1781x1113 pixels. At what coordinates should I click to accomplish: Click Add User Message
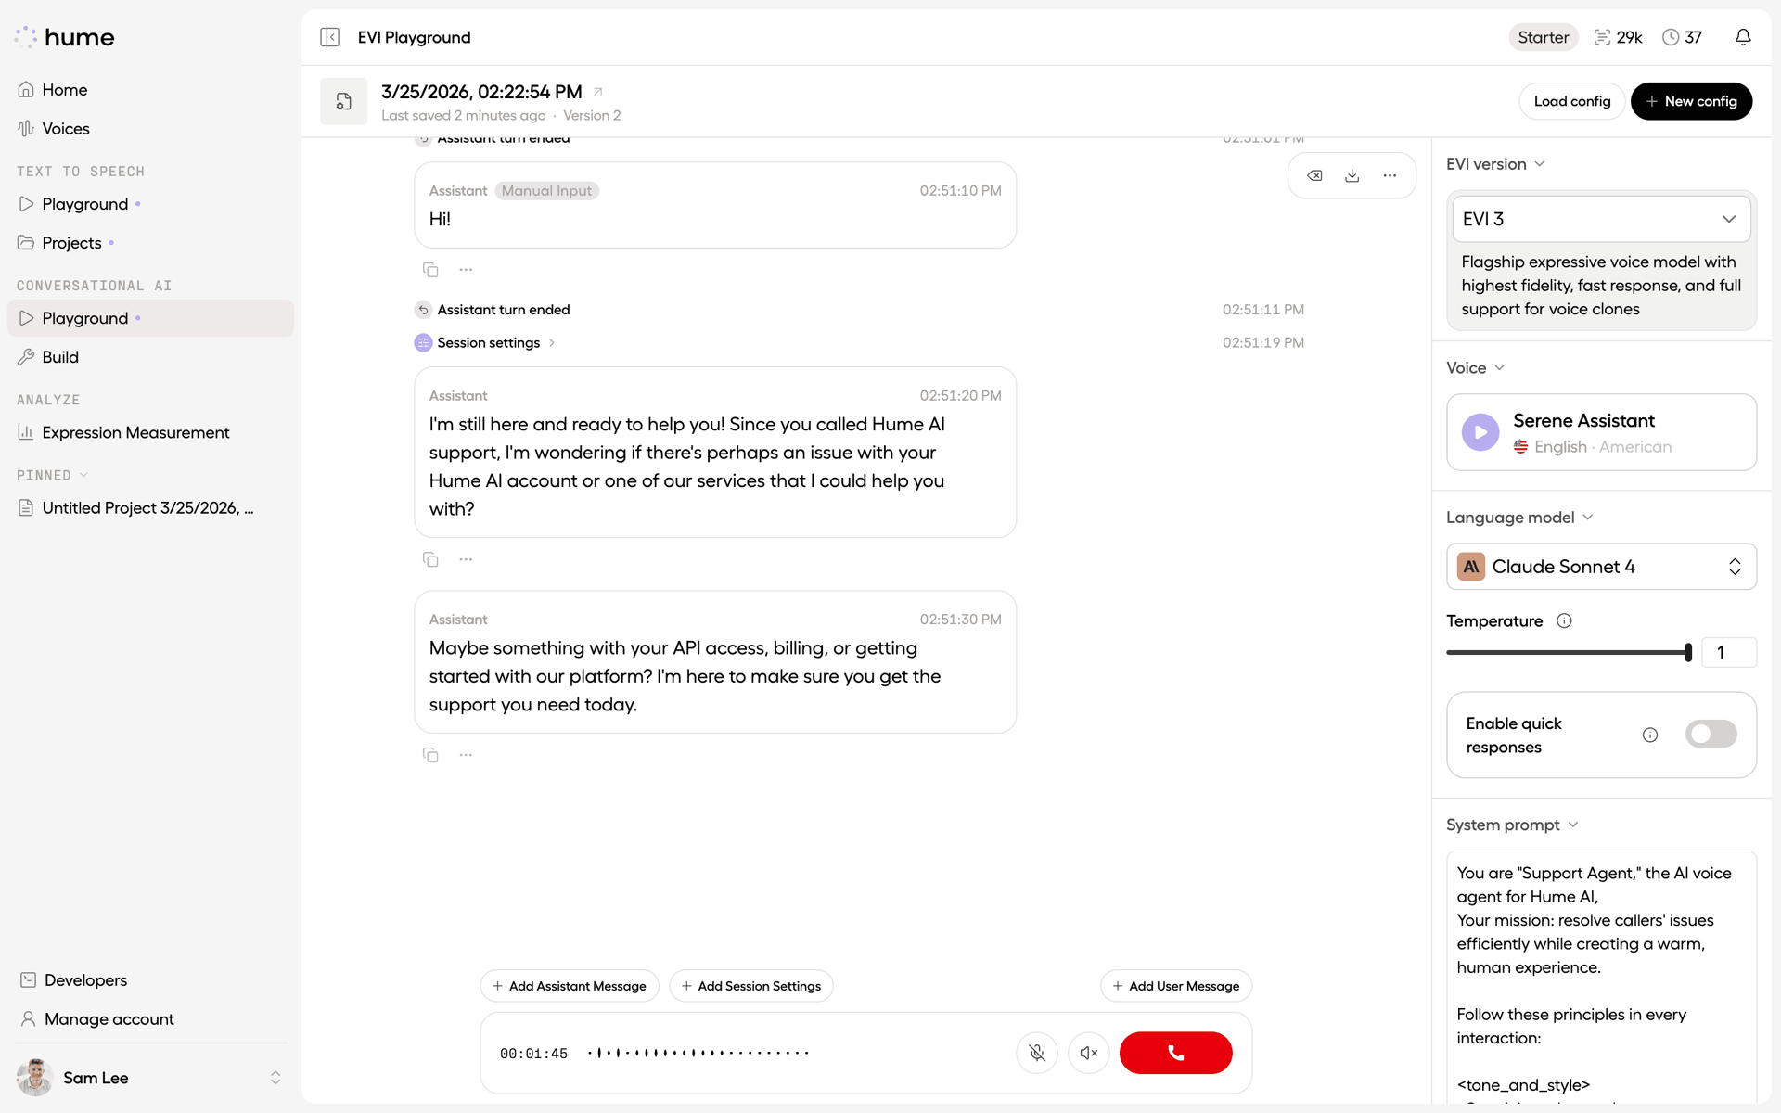click(x=1176, y=986)
